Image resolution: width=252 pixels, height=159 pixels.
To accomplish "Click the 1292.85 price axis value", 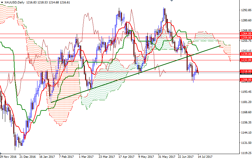I will tap(246, 10).
